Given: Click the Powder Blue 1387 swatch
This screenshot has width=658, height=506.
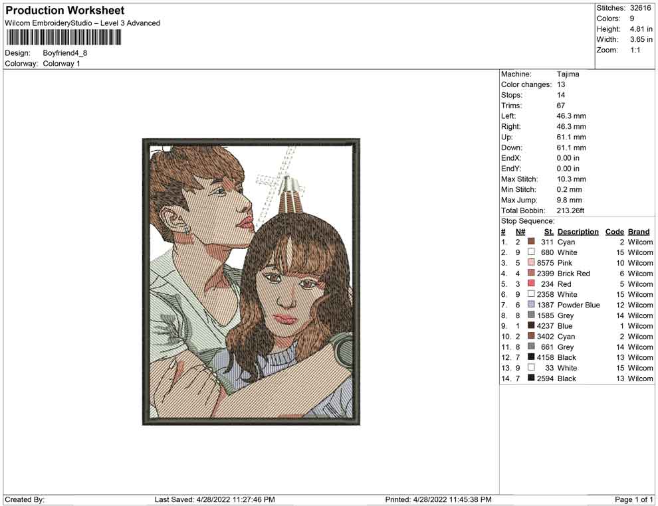Looking at the screenshot, I should tap(531, 304).
